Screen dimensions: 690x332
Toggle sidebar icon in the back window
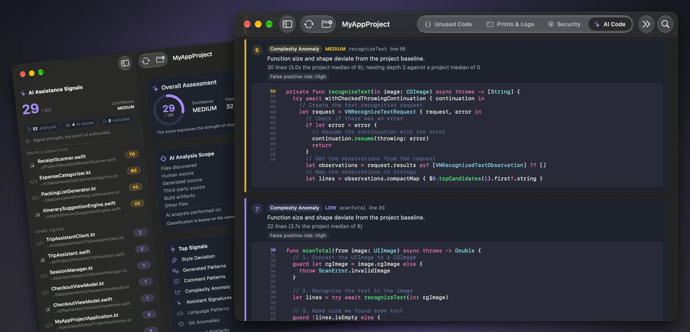[x=125, y=63]
